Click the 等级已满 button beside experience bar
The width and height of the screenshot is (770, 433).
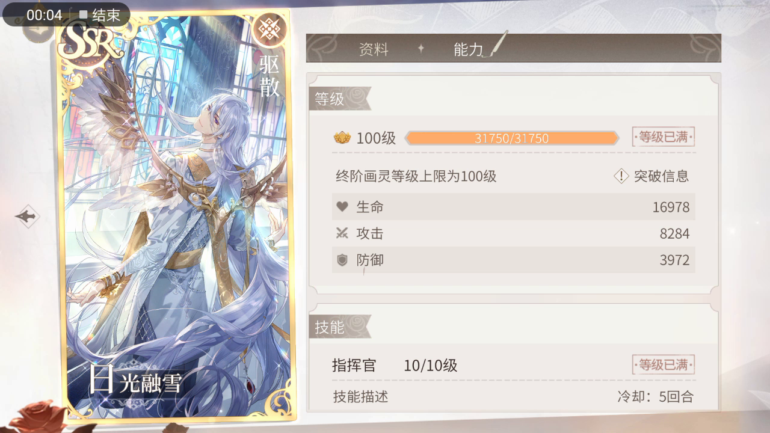tap(664, 137)
